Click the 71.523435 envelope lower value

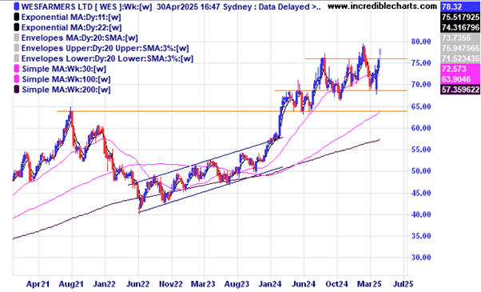pos(460,58)
